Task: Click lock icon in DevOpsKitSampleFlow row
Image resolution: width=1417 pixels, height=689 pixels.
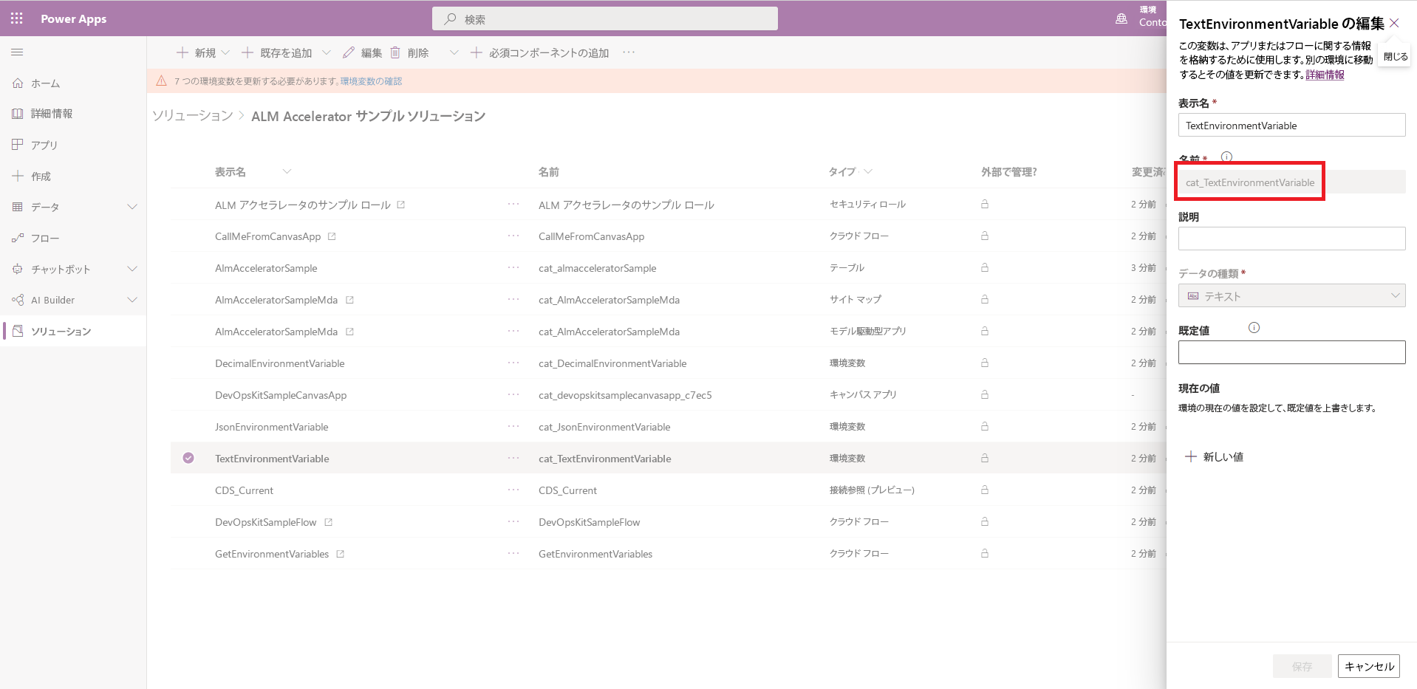Action: click(985, 522)
